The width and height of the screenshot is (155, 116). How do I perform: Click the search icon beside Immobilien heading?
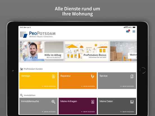pos(21,95)
